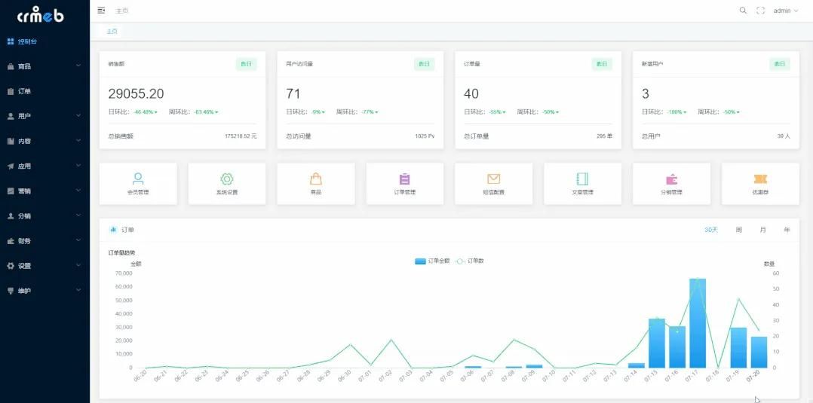Screen dimensions: 813x403
Task: Click the 订单量趋势 chart heading
Action: click(x=121, y=253)
